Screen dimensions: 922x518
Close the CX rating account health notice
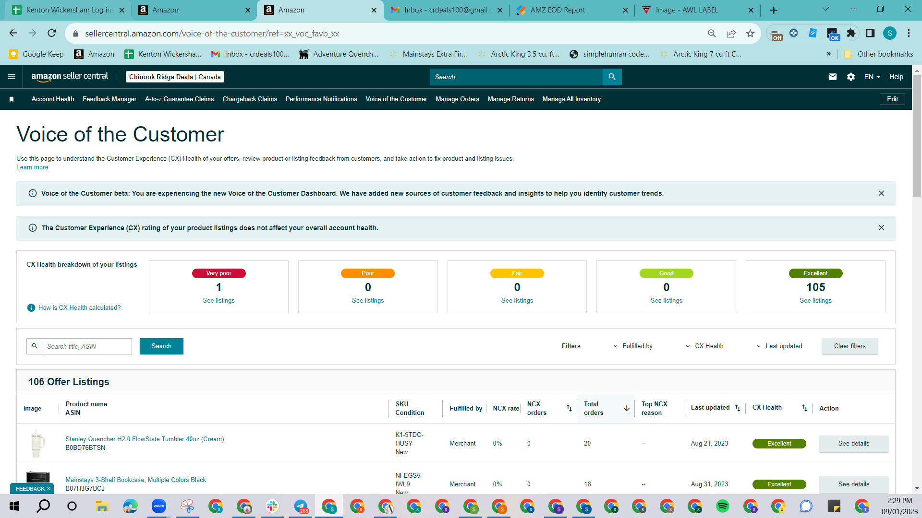coord(881,228)
